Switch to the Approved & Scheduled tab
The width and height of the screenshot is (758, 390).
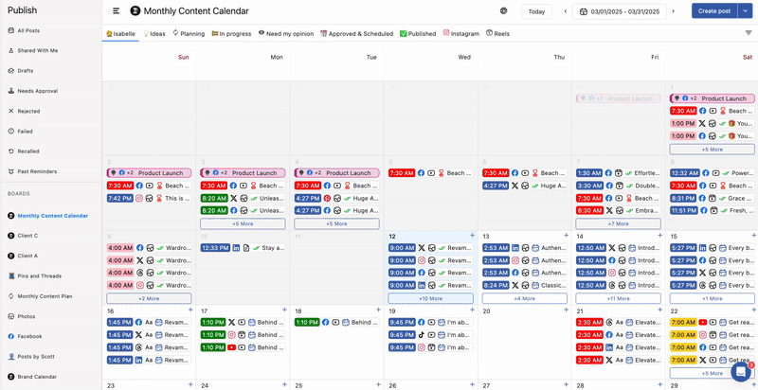[357, 33]
